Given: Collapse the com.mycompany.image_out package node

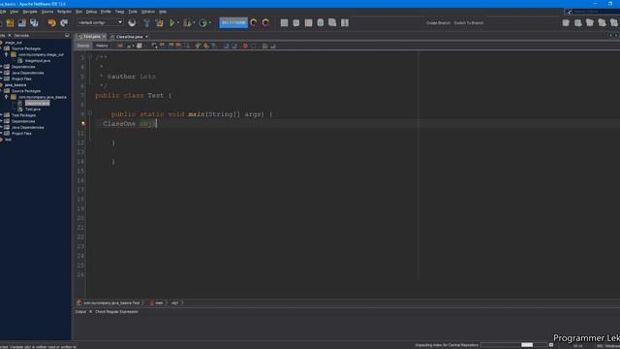Looking at the screenshot, I should (x=6, y=54).
